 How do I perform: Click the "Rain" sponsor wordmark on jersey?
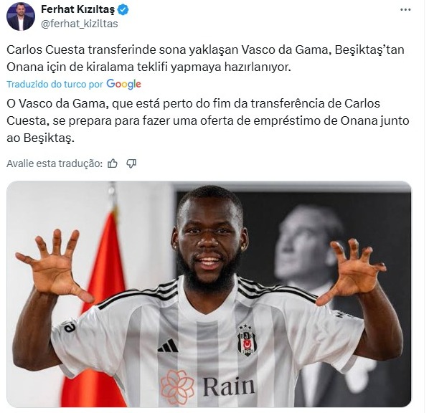[229, 386]
